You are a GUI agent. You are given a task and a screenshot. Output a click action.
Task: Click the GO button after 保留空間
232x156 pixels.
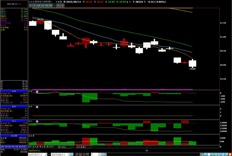coord(103,154)
